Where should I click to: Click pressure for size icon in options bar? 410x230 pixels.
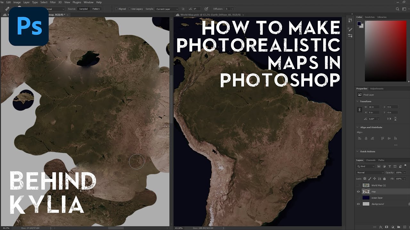point(206,9)
